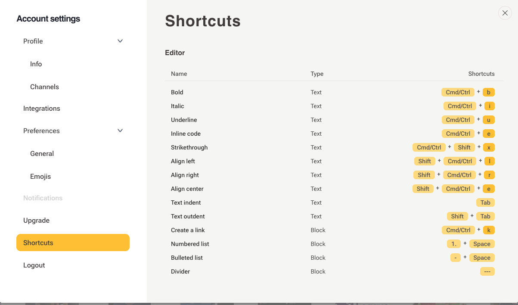The width and height of the screenshot is (518, 305).
Task: Click the Profile menu label
Action: [x=33, y=41]
